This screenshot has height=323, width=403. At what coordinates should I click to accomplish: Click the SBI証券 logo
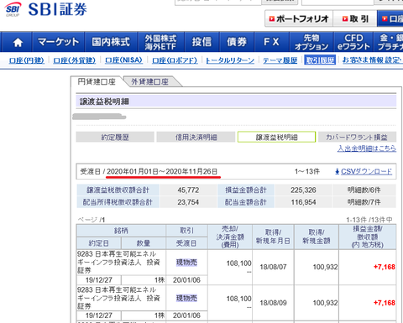(45, 9)
